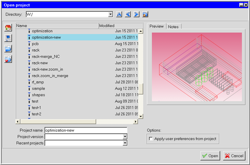Click the Aug 15 2011 date for pcb

pyautogui.click(x=126, y=43)
